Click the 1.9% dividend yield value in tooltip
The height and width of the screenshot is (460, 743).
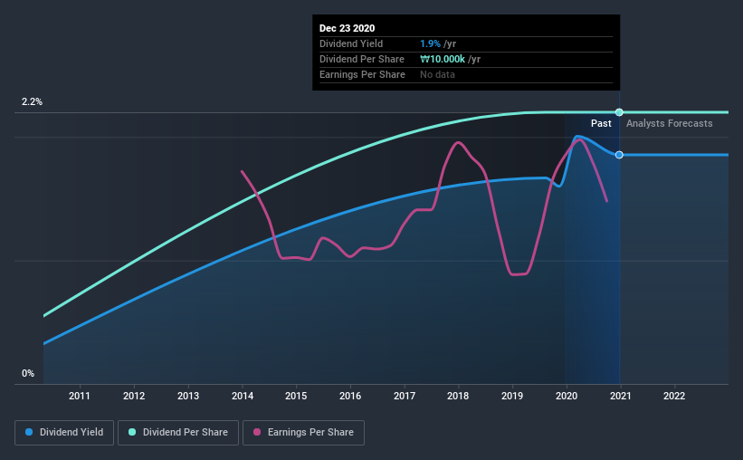(430, 43)
